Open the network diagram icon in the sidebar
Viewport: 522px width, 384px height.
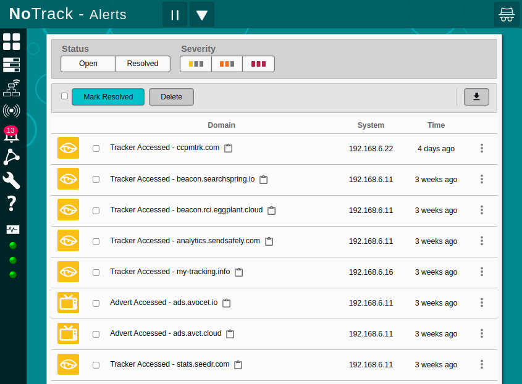(11, 88)
